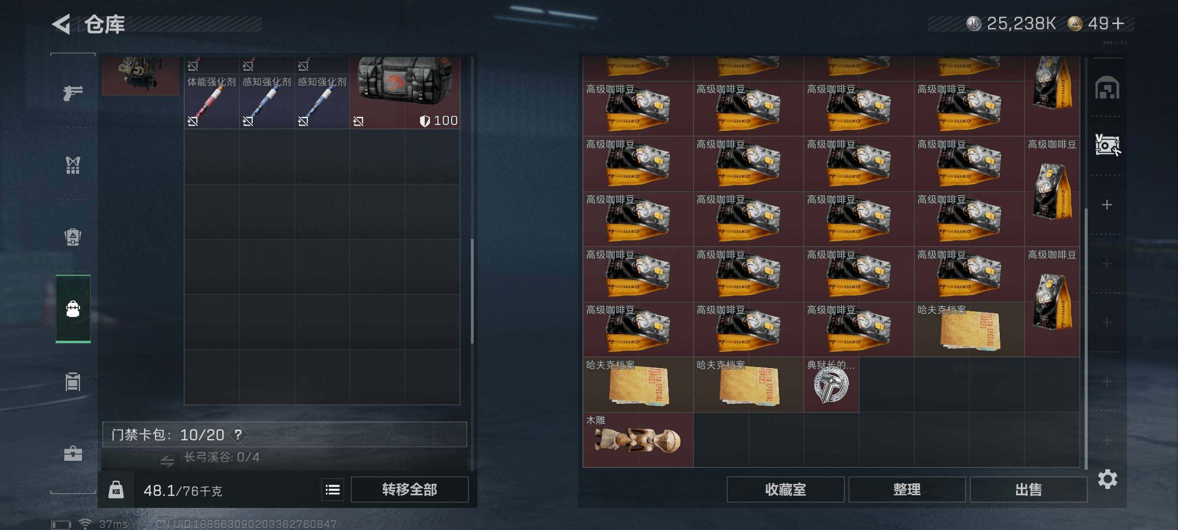Click the 转移全部 button
Viewport: 1178px width, 530px height.
click(x=409, y=489)
